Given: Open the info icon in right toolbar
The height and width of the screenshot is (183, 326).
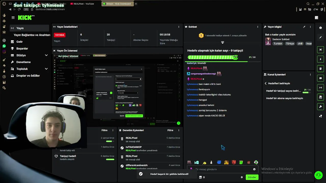Looking at the screenshot, I should tap(321, 28).
